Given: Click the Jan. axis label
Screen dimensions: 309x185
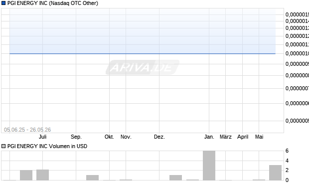Looking at the screenshot, I should [209, 137].
